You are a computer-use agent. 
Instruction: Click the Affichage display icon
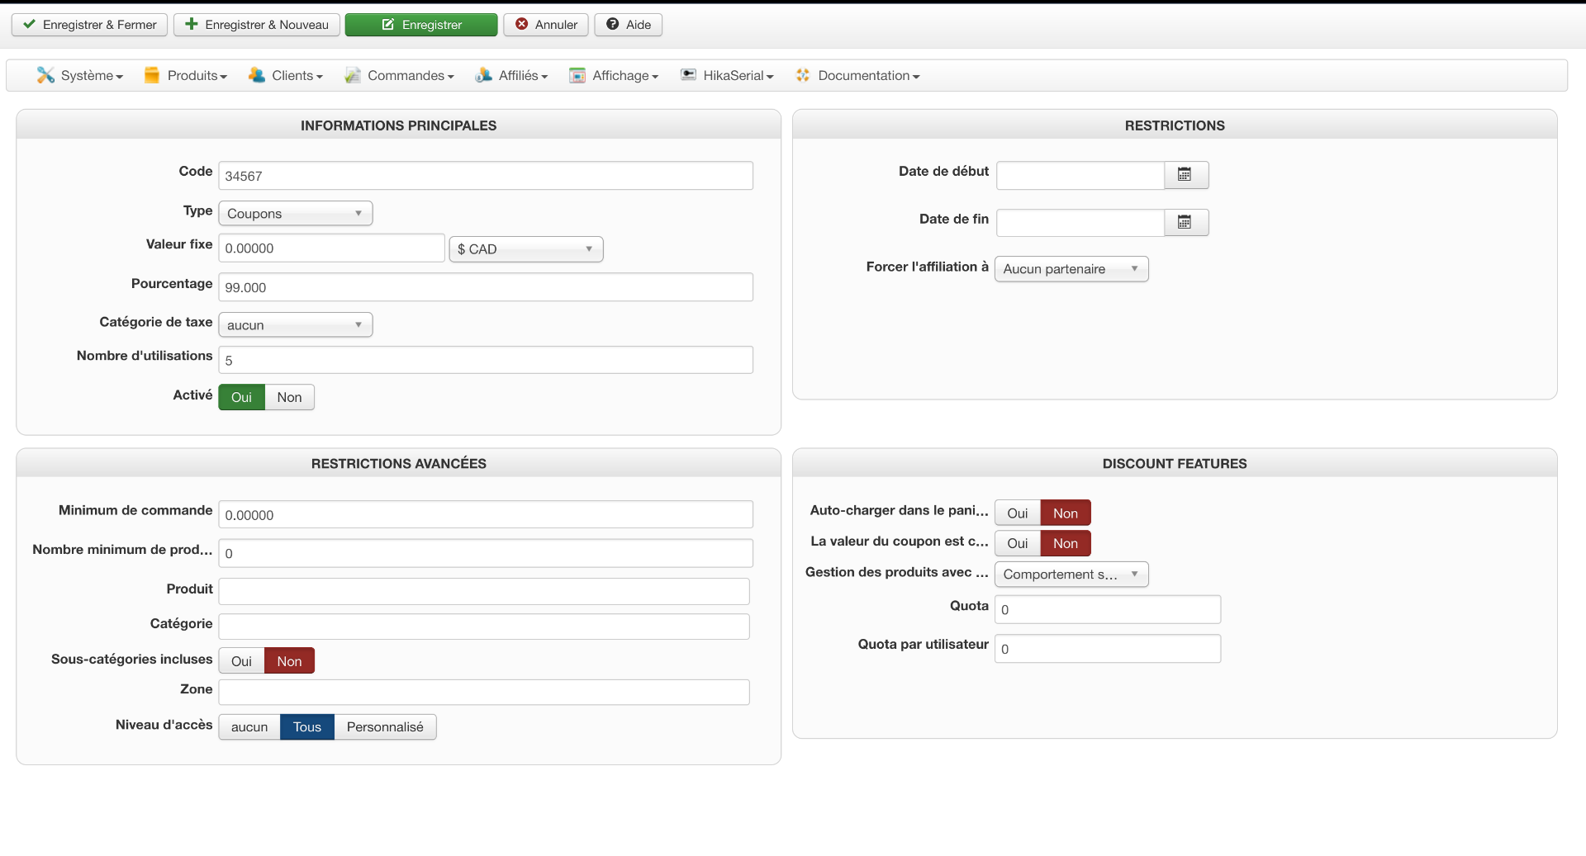coord(577,75)
